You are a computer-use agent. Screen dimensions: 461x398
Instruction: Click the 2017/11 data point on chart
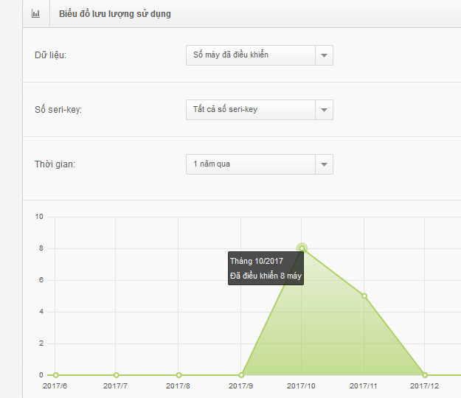pos(364,296)
